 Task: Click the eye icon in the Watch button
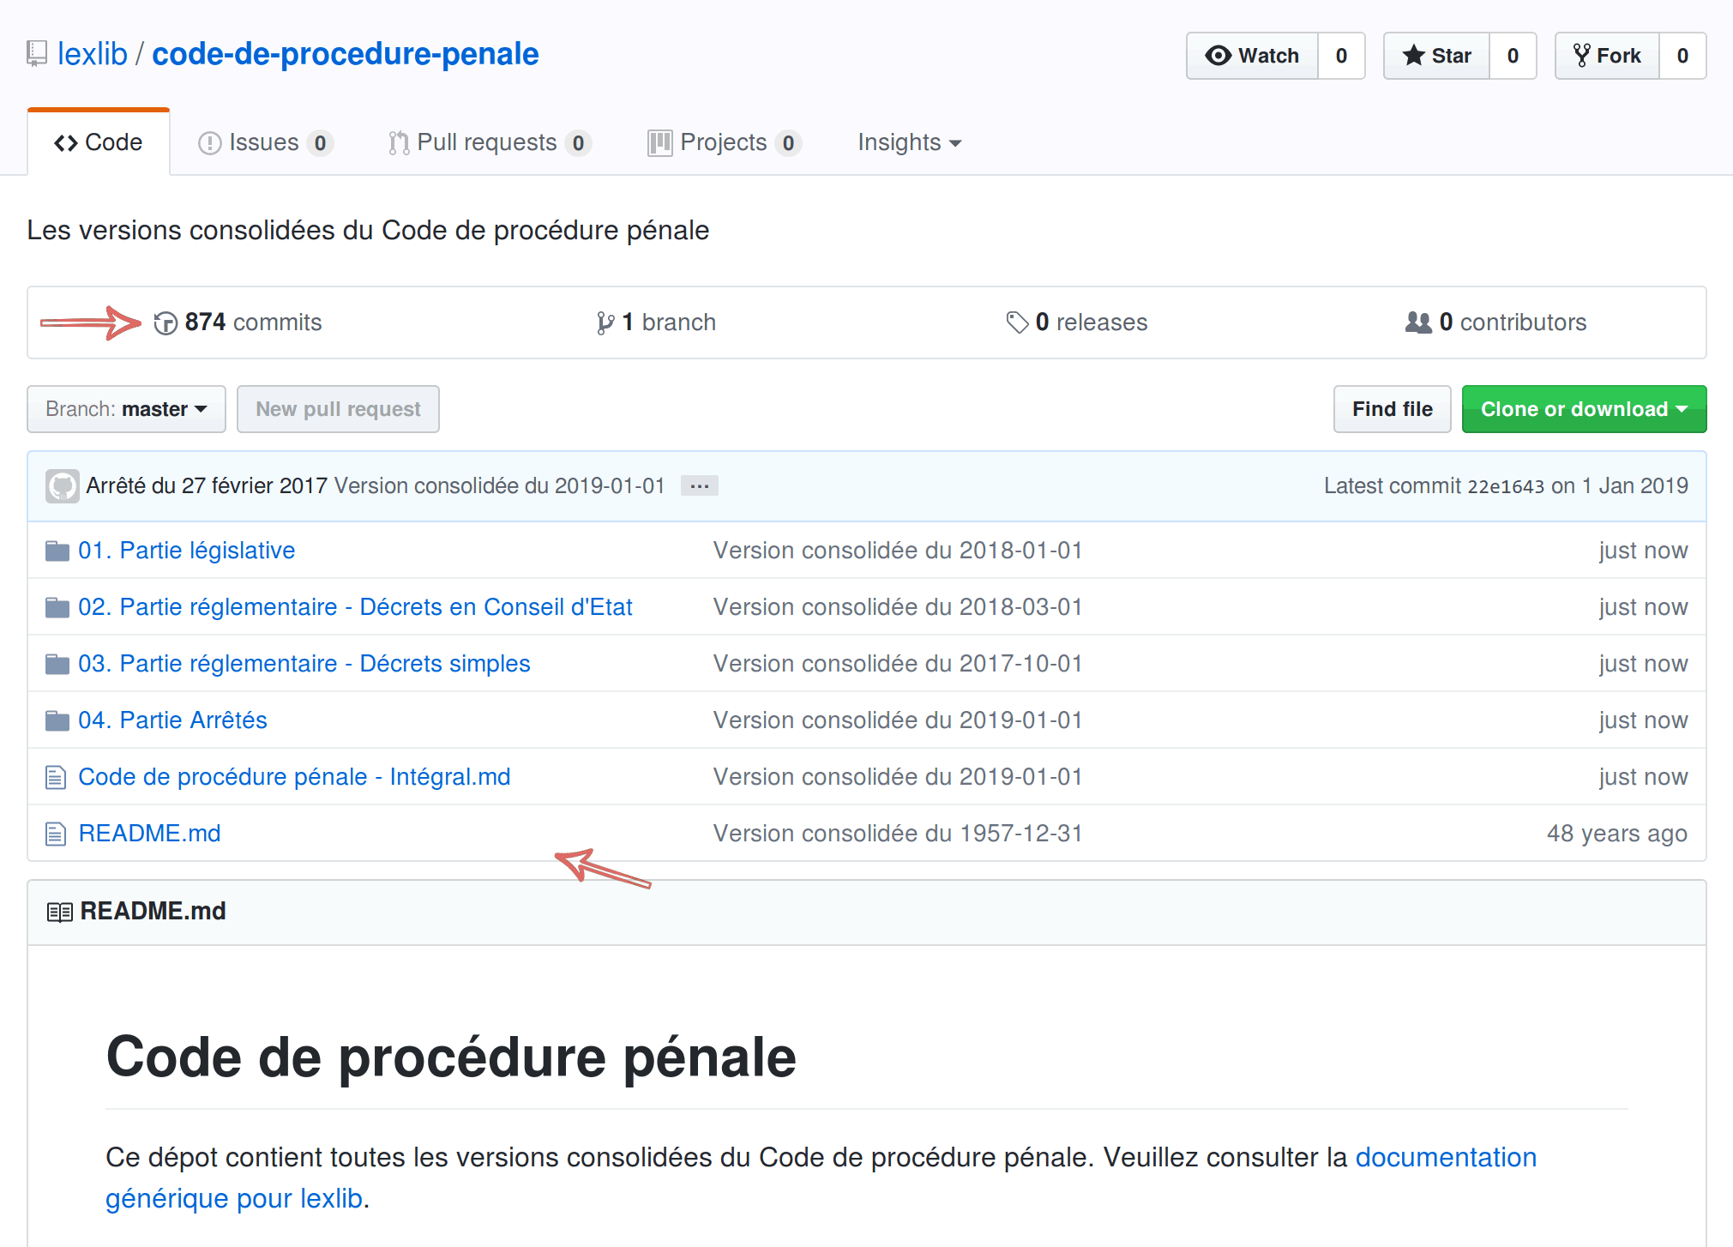(1218, 56)
